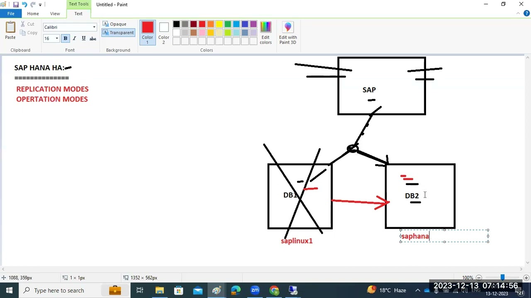Open Google Chrome from taskbar
This screenshot has width=531, height=298.
coord(274,291)
